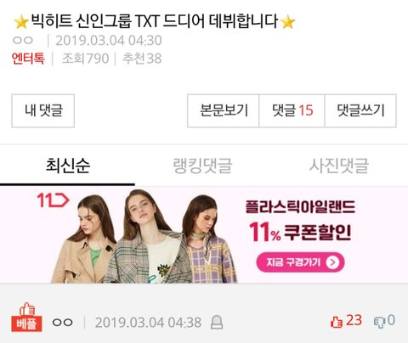
Task: Open the TXT debut post title
Action: [155, 21]
